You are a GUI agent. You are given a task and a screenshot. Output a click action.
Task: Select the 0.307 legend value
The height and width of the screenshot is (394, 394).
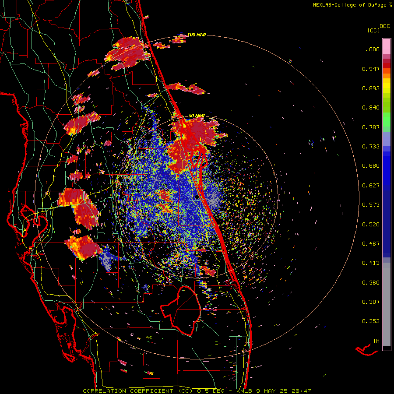pos(371,302)
